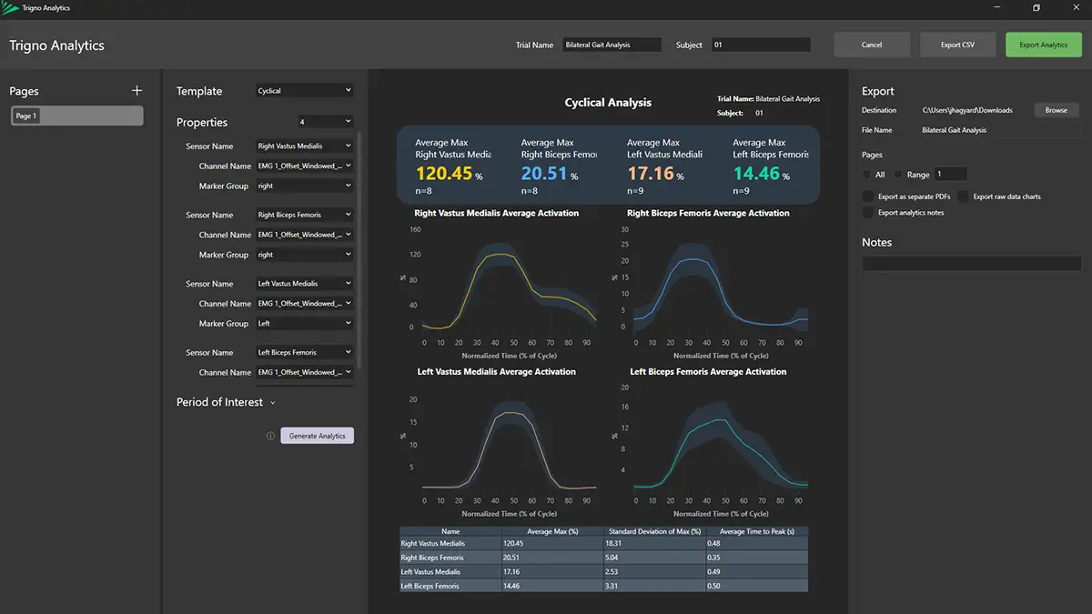The width and height of the screenshot is (1092, 614).
Task: Open the Template dropdown showing Cyclical
Action: click(x=303, y=91)
